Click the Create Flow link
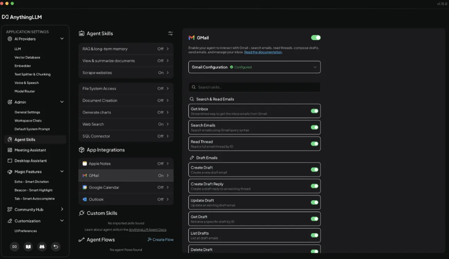449x259 pixels. 160,239
